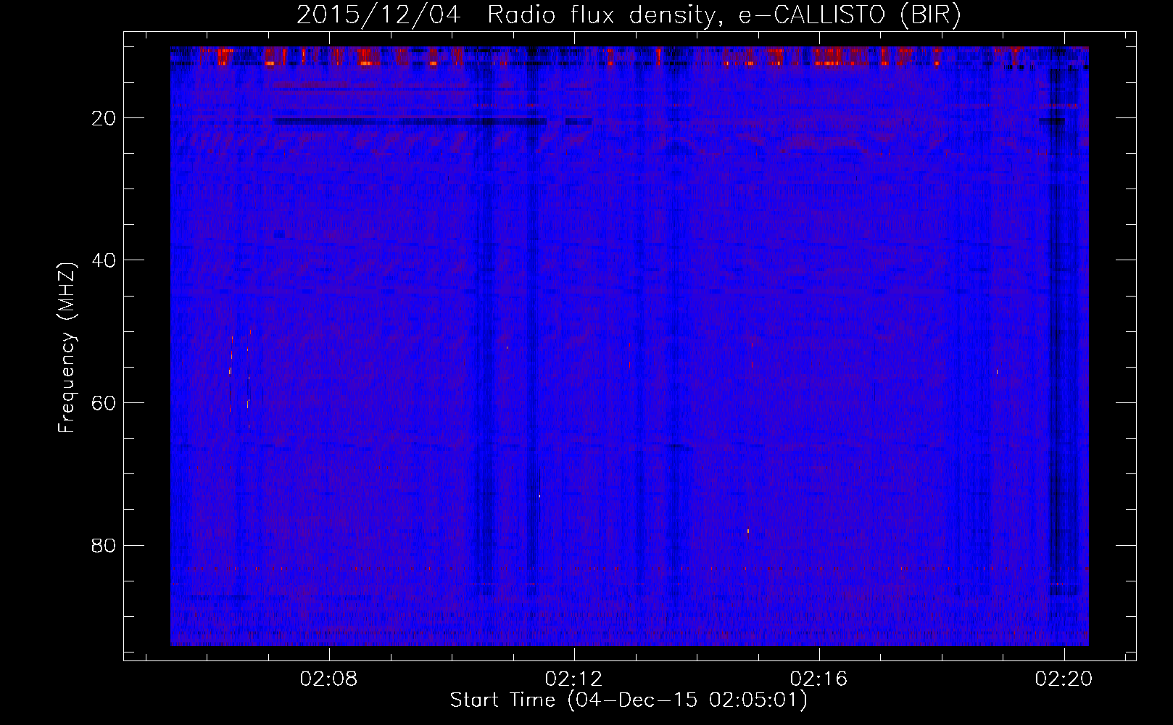This screenshot has height=725, width=1173.
Task: Click the 'Start Time (04-Dec-15 02:05:01)' label
Action: pyautogui.click(x=629, y=700)
